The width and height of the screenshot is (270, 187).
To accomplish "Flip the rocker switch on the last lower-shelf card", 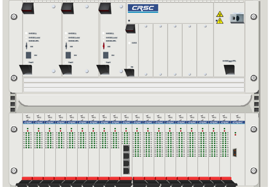I will click(235, 152).
